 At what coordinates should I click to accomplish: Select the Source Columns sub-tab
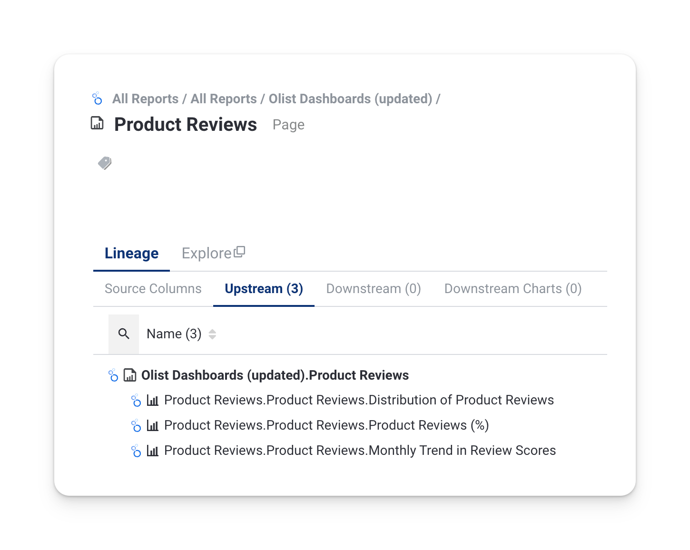coord(153,289)
